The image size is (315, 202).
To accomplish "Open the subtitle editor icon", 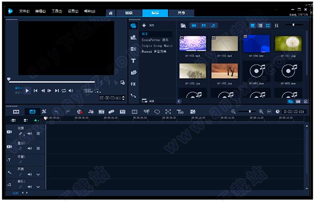I will point(122,112).
